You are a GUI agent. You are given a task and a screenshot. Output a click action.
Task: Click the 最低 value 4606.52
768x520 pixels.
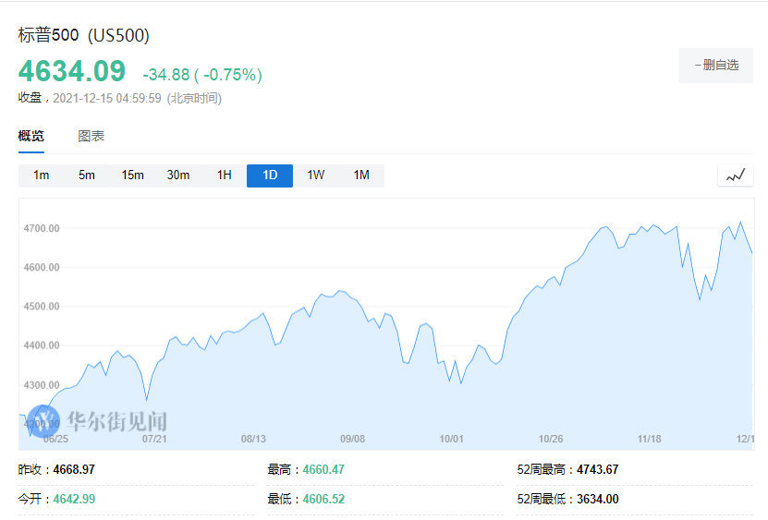[323, 499]
